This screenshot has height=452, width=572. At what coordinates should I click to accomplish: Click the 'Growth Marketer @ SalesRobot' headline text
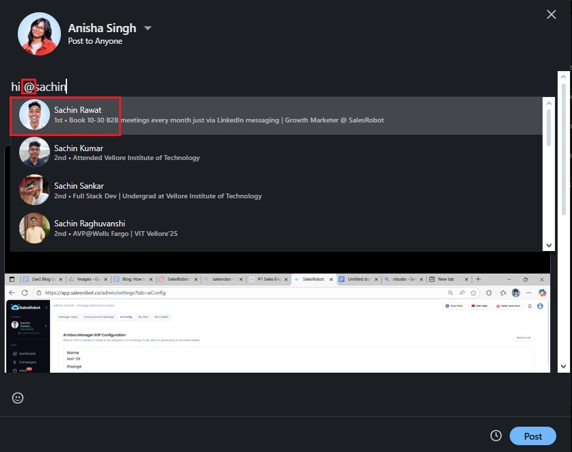point(334,120)
